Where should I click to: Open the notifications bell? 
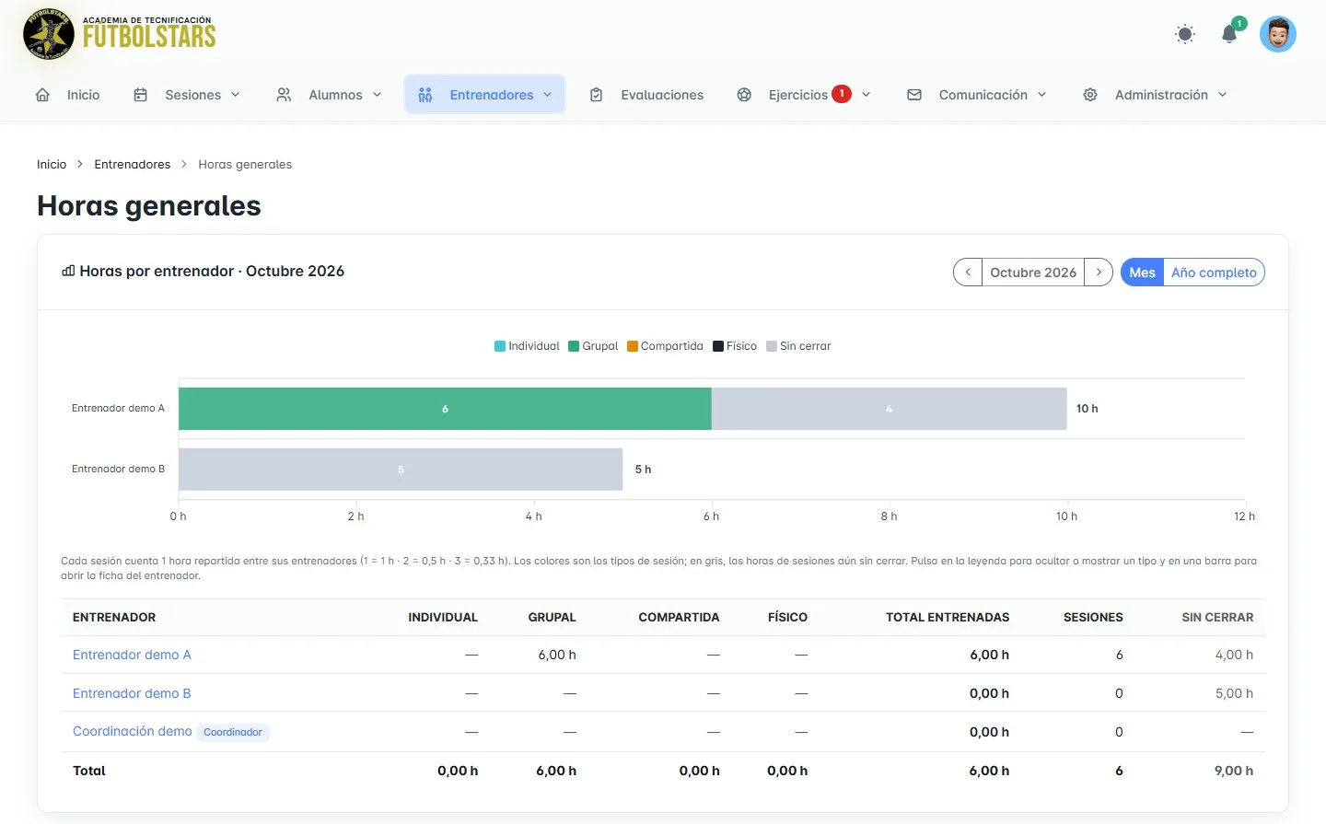pyautogui.click(x=1229, y=34)
